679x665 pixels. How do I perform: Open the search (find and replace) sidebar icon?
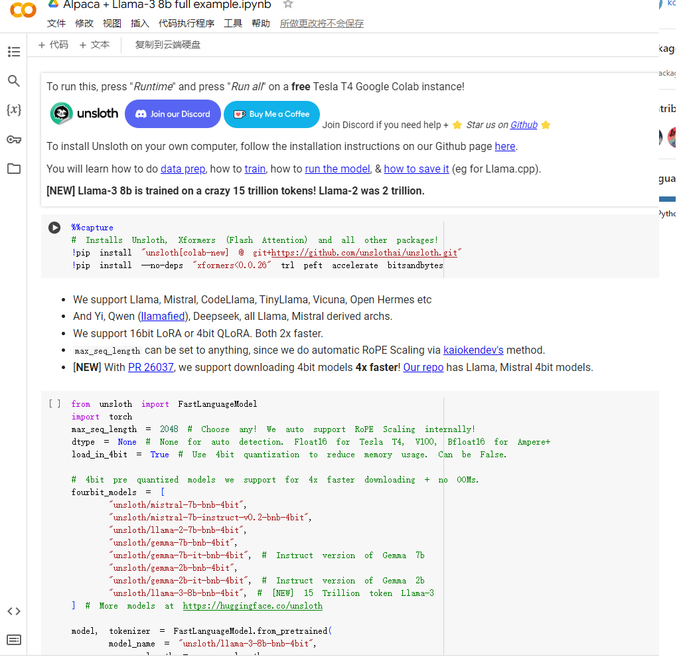pyautogui.click(x=14, y=80)
